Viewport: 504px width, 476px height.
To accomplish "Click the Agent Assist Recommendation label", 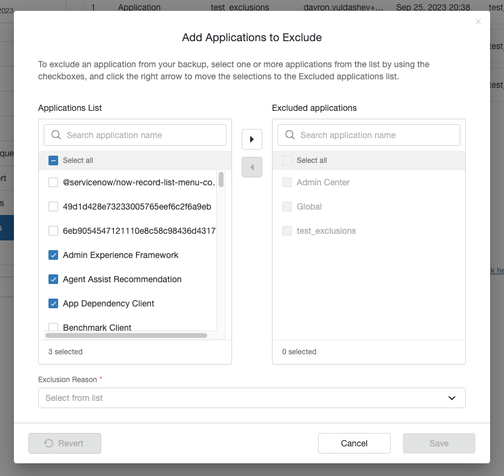I will 122,279.
